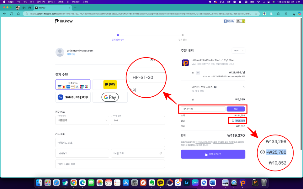Open the Edge application menu

[11, 2]
